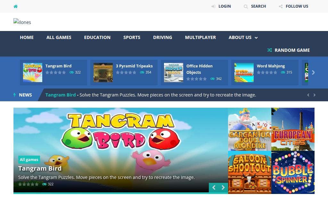
Task: Click the RANDOM GAME button
Action: pyautogui.click(x=292, y=50)
